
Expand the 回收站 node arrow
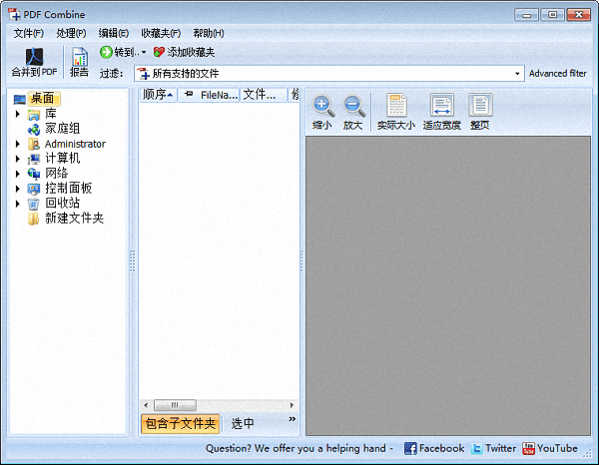click(x=18, y=204)
